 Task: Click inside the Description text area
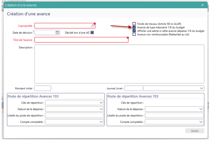click(x=119, y=63)
